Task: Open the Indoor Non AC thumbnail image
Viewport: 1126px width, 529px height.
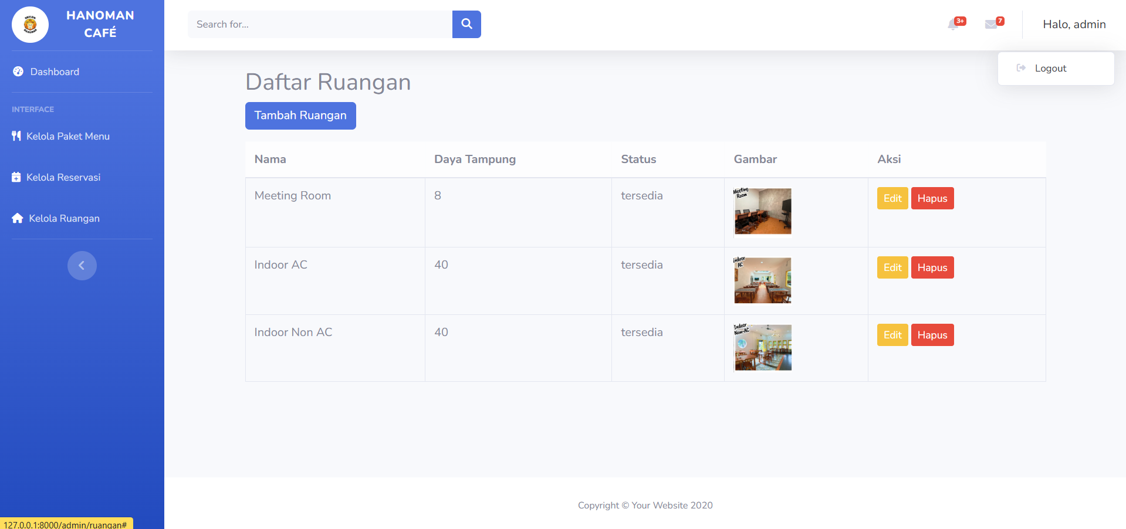Action: tap(762, 347)
